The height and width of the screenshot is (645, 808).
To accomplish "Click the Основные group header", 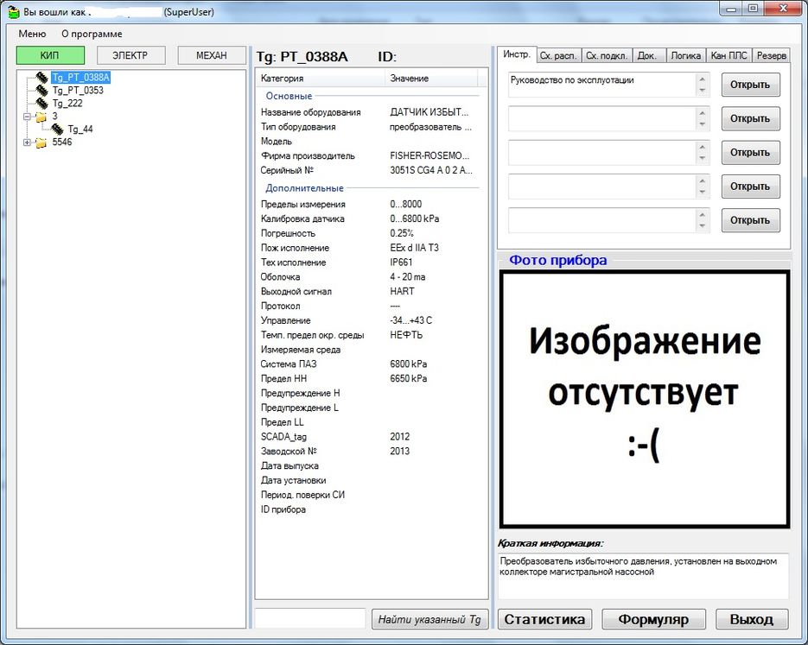I will tap(289, 96).
